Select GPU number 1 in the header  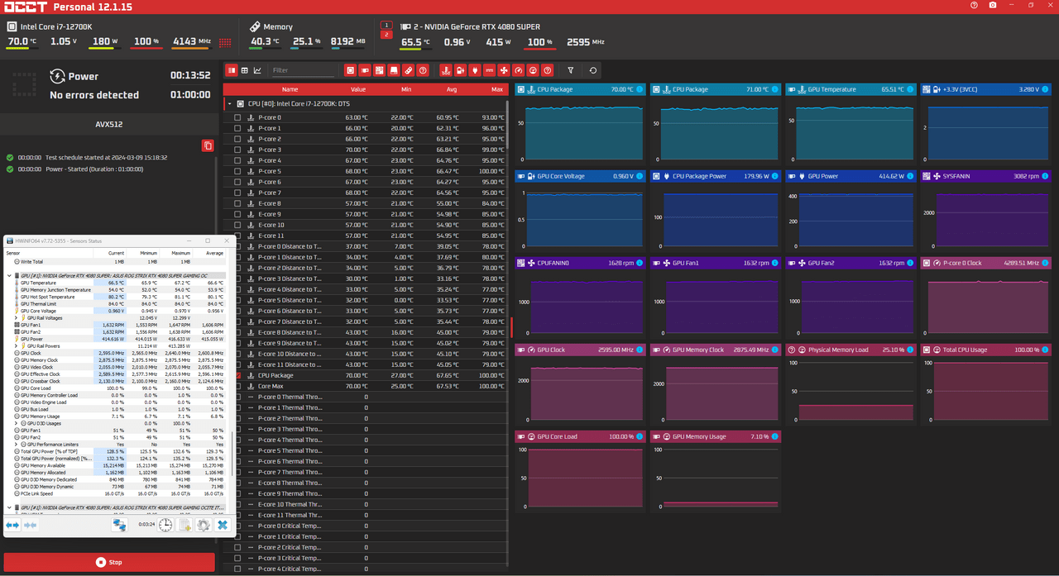(386, 26)
